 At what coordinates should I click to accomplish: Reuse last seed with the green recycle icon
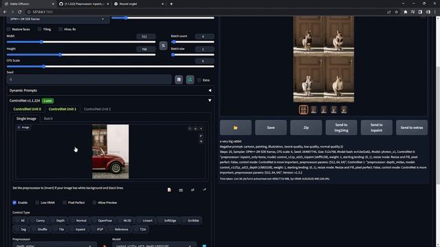coord(190,80)
